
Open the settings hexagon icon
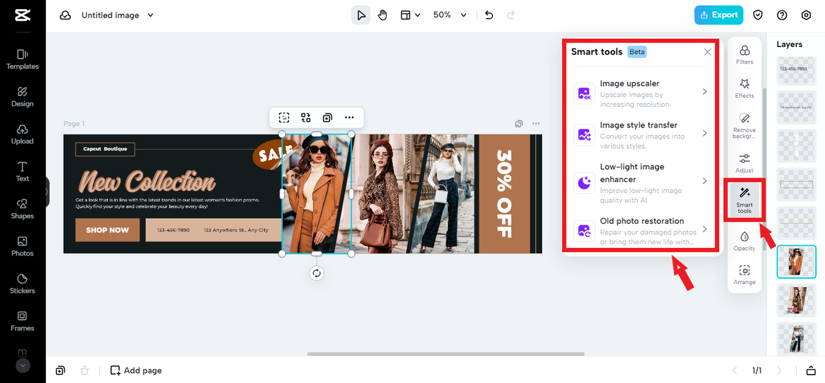[806, 15]
